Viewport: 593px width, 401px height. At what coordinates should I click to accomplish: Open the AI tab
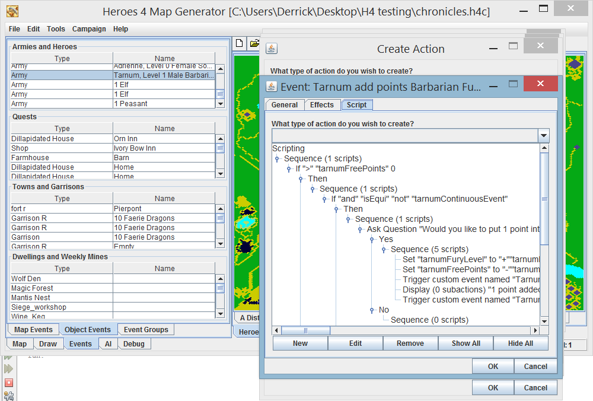pyautogui.click(x=108, y=344)
